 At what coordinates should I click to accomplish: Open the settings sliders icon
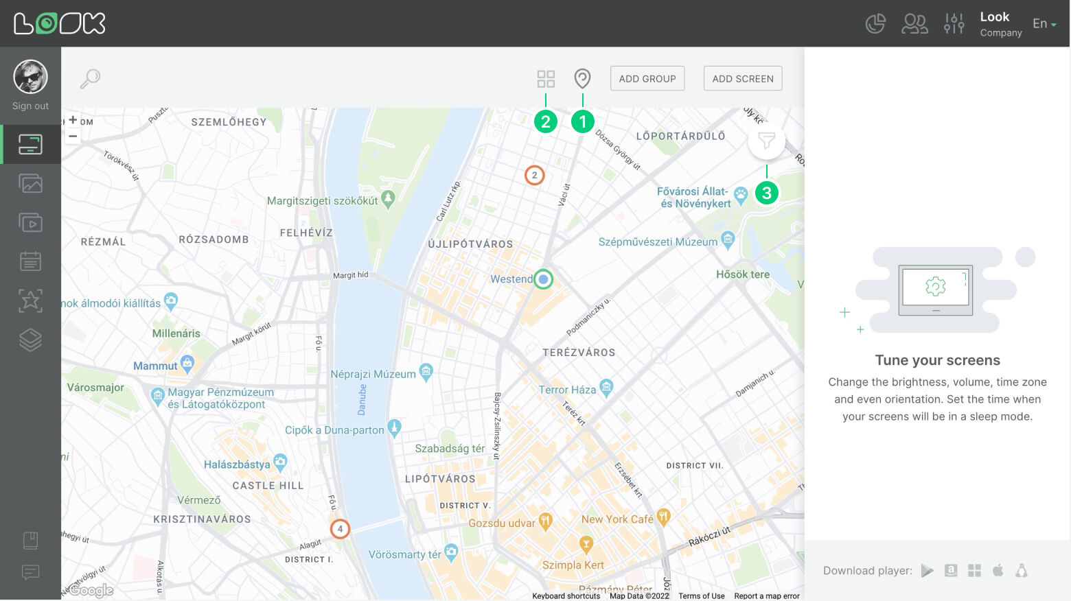(x=954, y=23)
